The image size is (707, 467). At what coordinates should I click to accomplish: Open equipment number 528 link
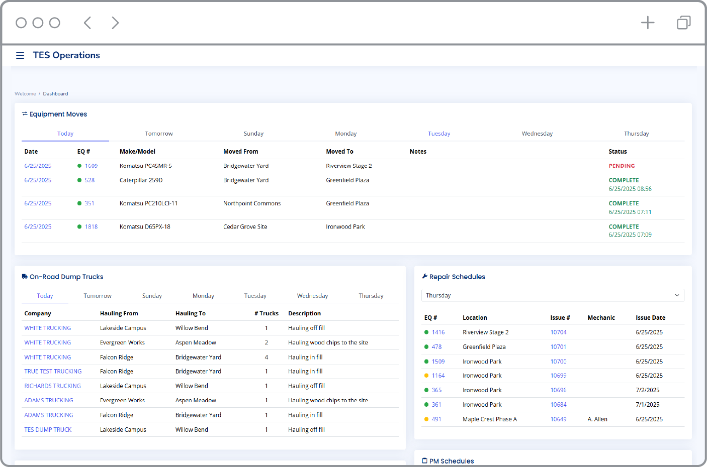[90, 180]
